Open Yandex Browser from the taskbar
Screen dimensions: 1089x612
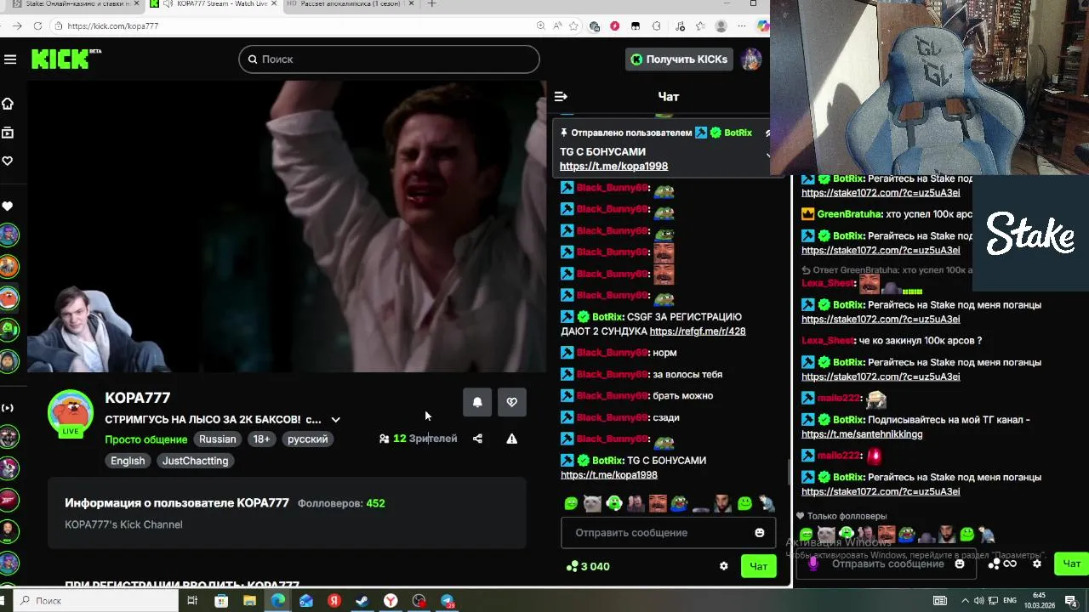[x=391, y=601]
